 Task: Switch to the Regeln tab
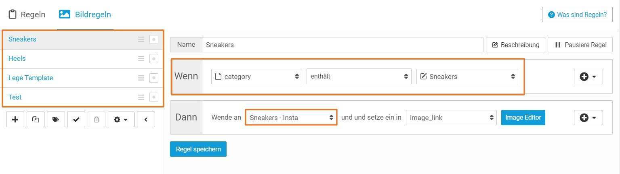pos(27,15)
